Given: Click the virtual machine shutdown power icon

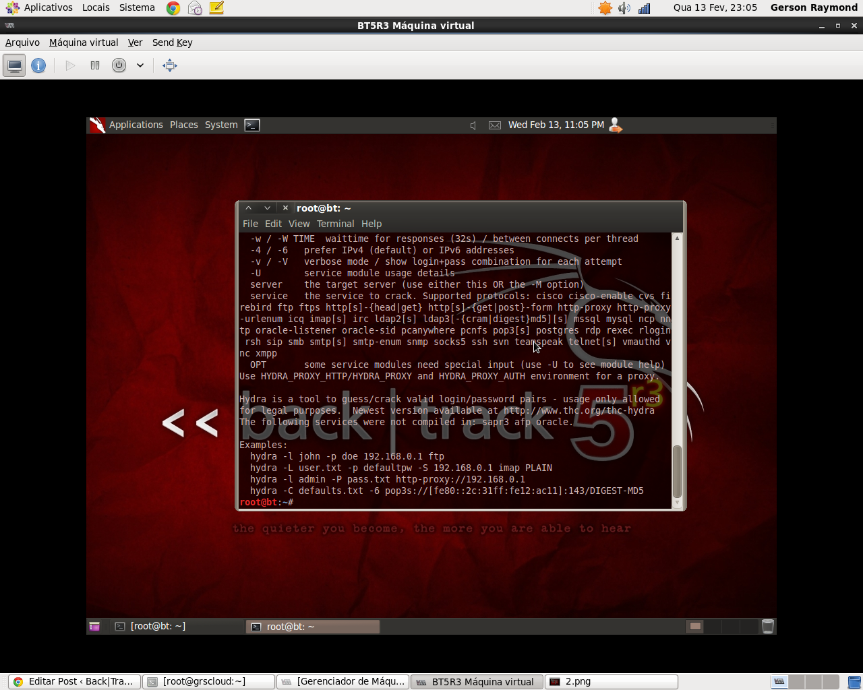Looking at the screenshot, I should 119,65.
